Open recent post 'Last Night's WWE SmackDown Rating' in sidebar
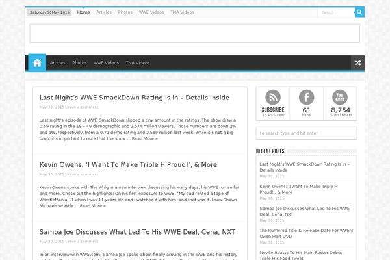390x260 pixels. point(304,167)
